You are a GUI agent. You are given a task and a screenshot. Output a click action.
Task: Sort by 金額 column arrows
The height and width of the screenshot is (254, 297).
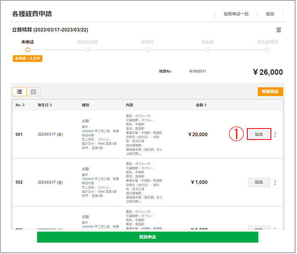click(x=206, y=105)
